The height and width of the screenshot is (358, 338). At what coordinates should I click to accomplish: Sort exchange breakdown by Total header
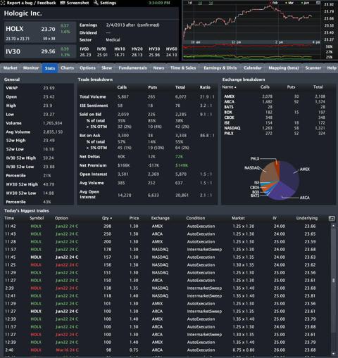pos(318,87)
